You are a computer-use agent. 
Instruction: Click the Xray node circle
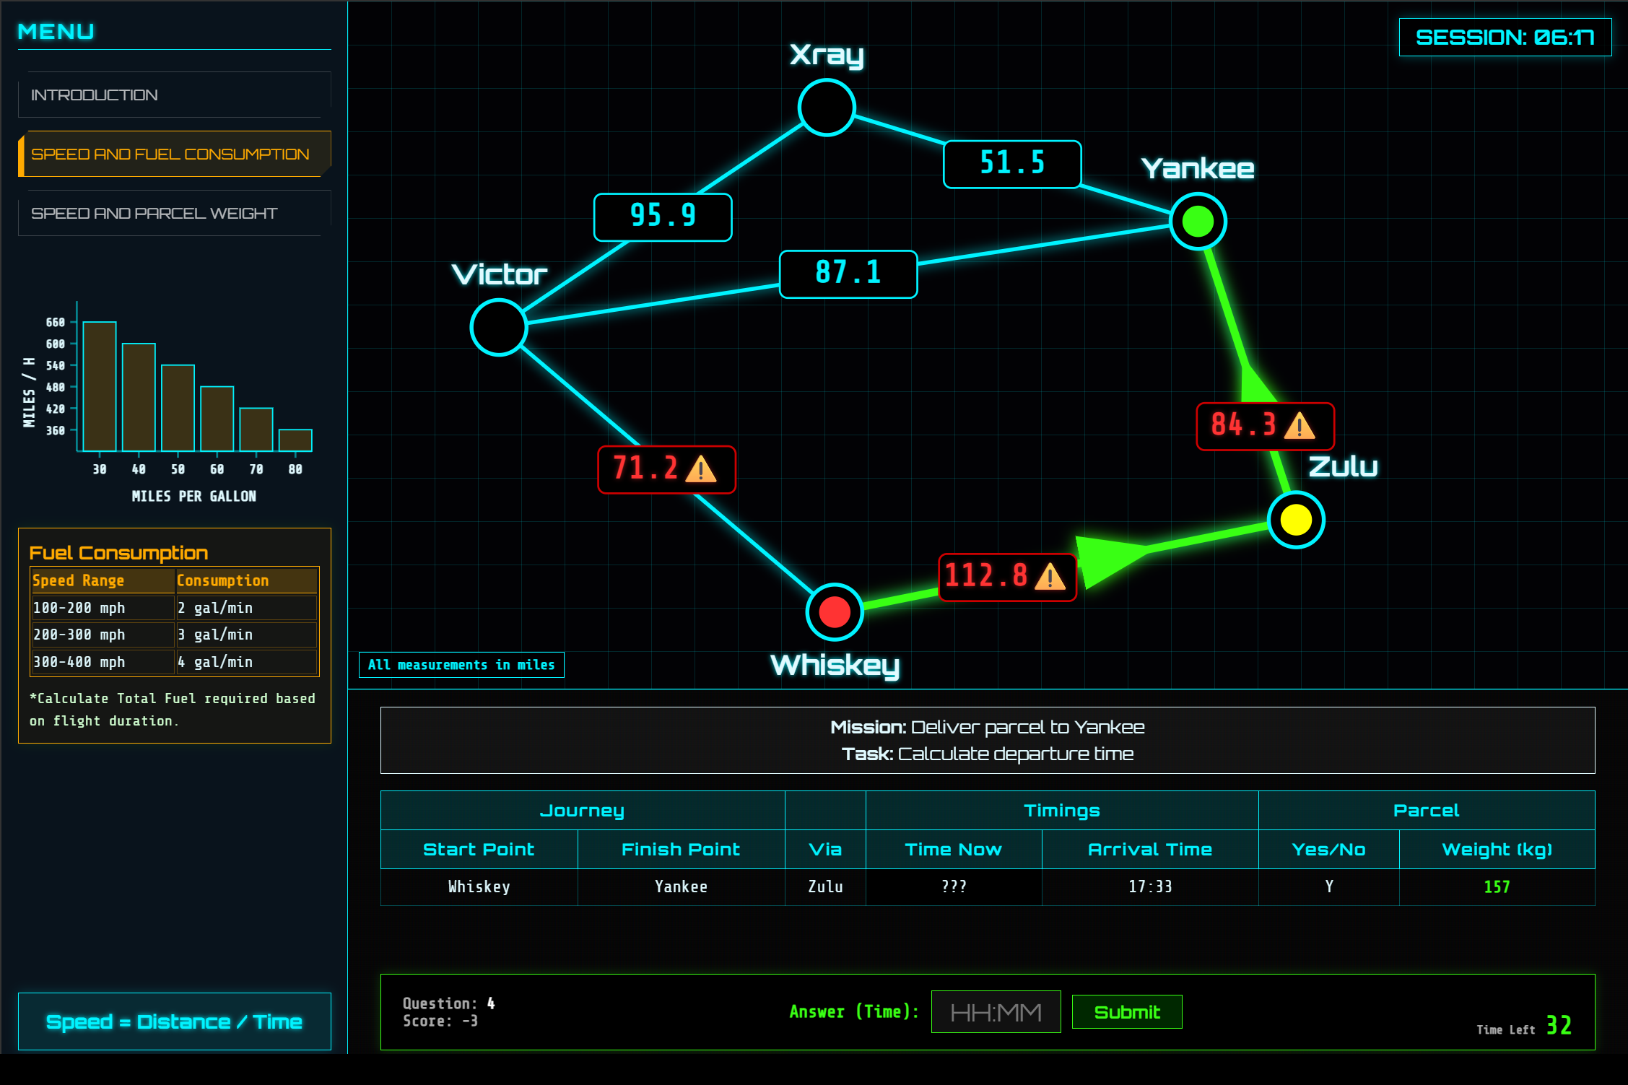pyautogui.click(x=827, y=108)
